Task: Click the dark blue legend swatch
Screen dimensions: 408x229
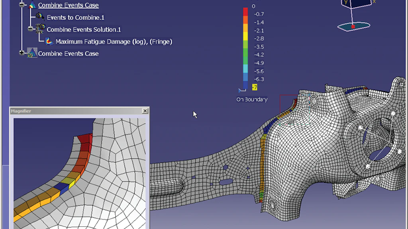Action: pyautogui.click(x=245, y=85)
